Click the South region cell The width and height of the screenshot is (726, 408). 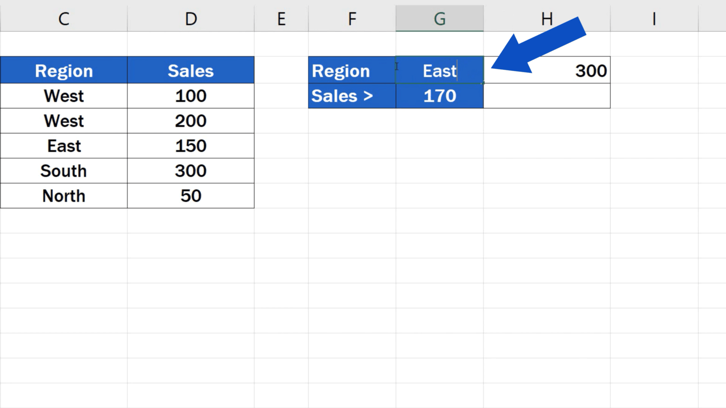(64, 171)
